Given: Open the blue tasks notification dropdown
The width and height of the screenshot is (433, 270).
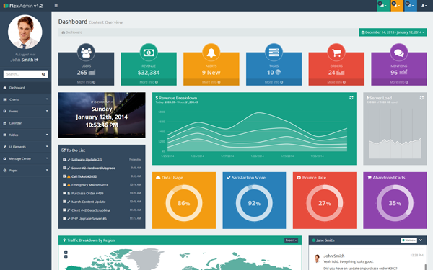Looking at the screenshot, I should pos(411,6).
